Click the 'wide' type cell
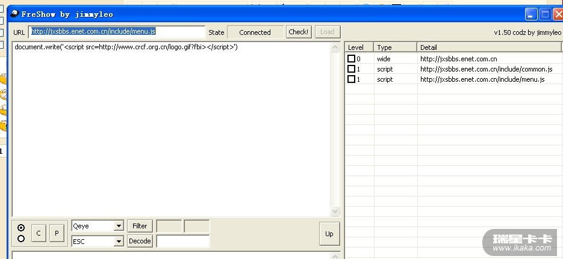 click(384, 59)
